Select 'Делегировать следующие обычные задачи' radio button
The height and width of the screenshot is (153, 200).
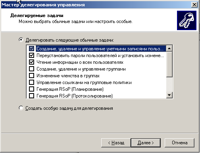tap(21, 40)
